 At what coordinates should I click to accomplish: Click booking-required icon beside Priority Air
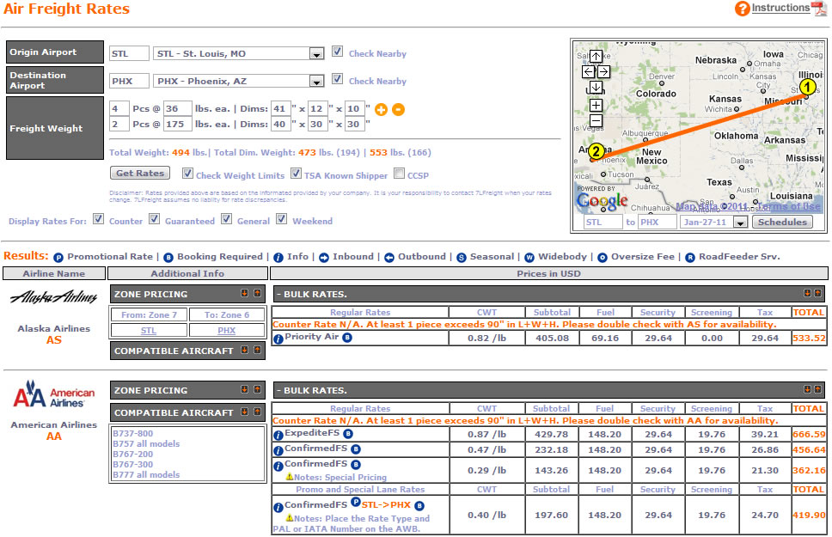(x=347, y=338)
